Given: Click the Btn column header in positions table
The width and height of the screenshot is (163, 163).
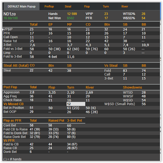Looking at the screenshot, I should click(x=107, y=24).
